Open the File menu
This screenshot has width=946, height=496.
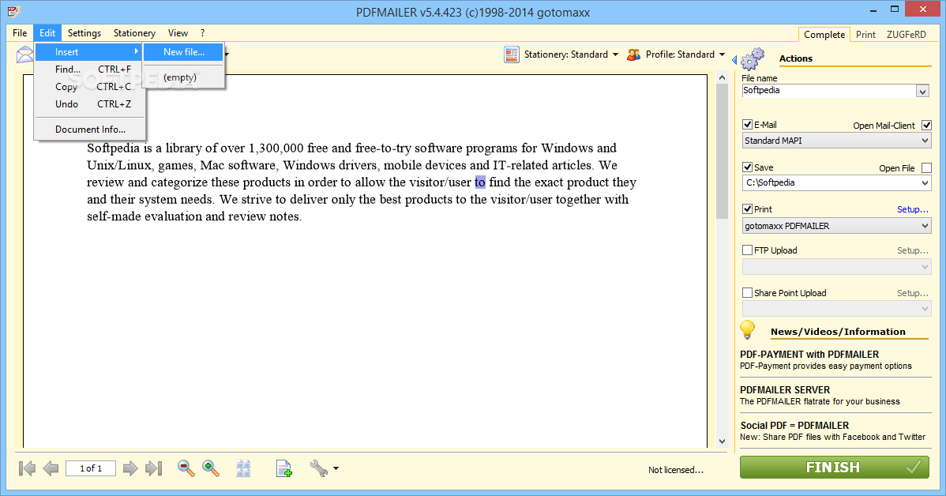point(20,33)
